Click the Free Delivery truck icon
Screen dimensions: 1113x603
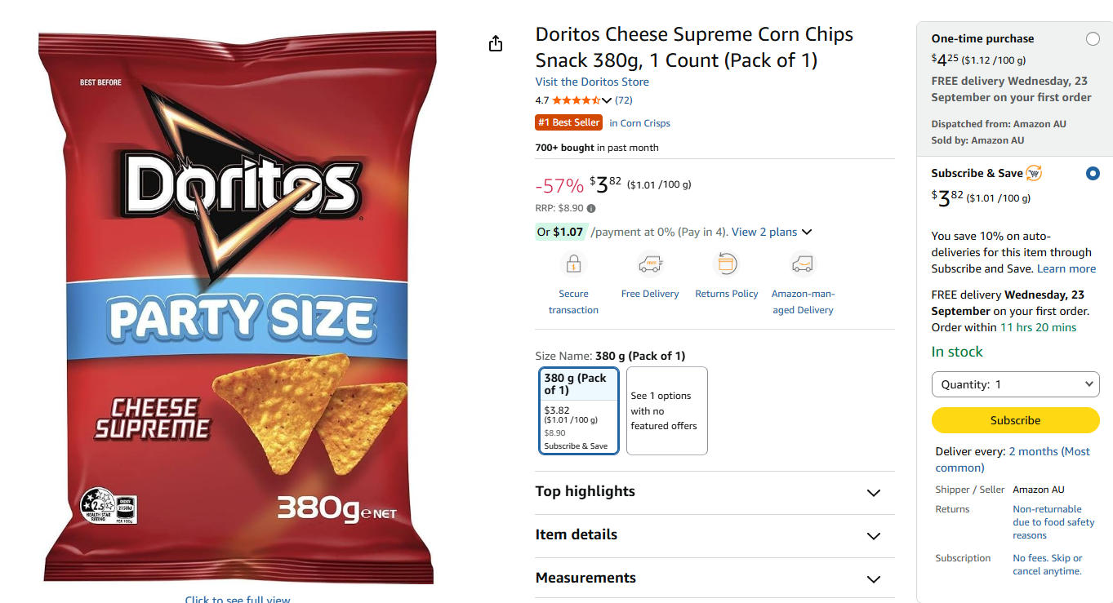pyautogui.click(x=650, y=264)
